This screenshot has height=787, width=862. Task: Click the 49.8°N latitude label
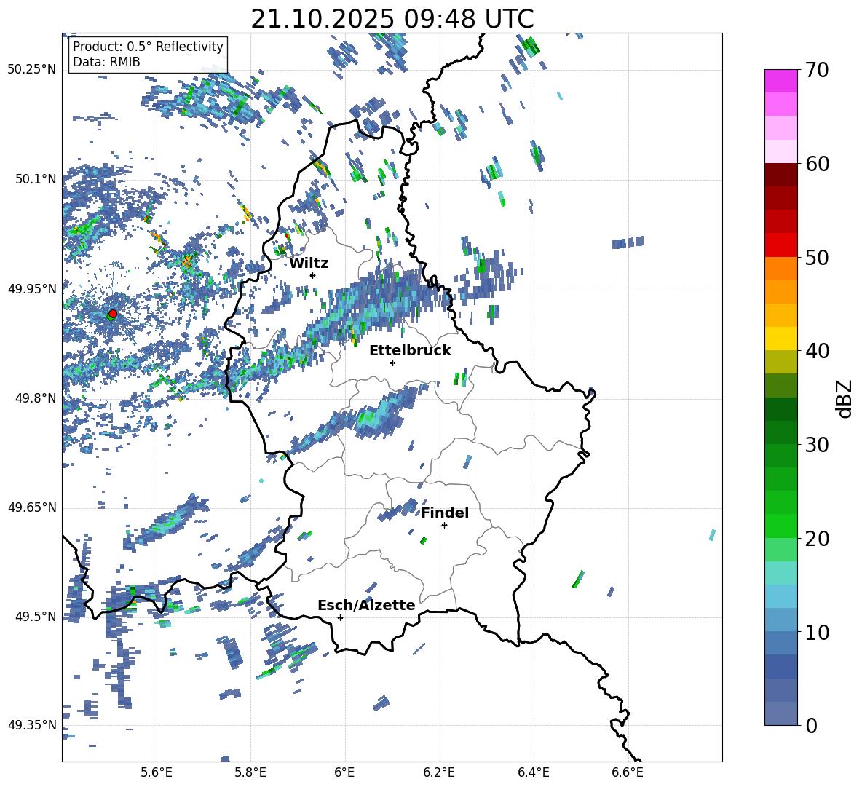point(36,398)
